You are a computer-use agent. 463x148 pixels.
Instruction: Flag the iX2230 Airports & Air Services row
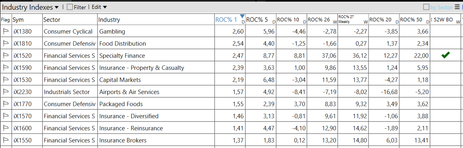click(6, 92)
